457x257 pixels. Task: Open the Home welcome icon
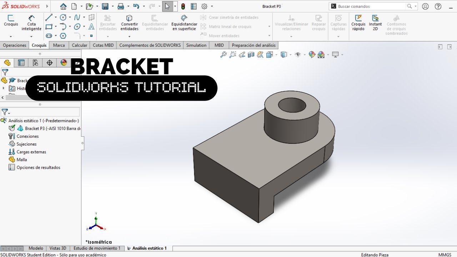pyautogui.click(x=63, y=6)
